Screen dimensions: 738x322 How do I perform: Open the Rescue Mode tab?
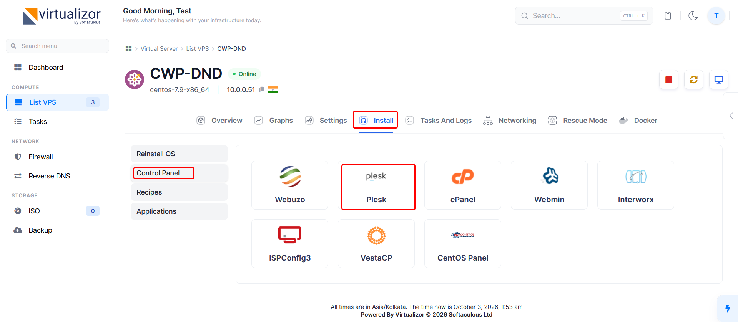[x=578, y=121]
